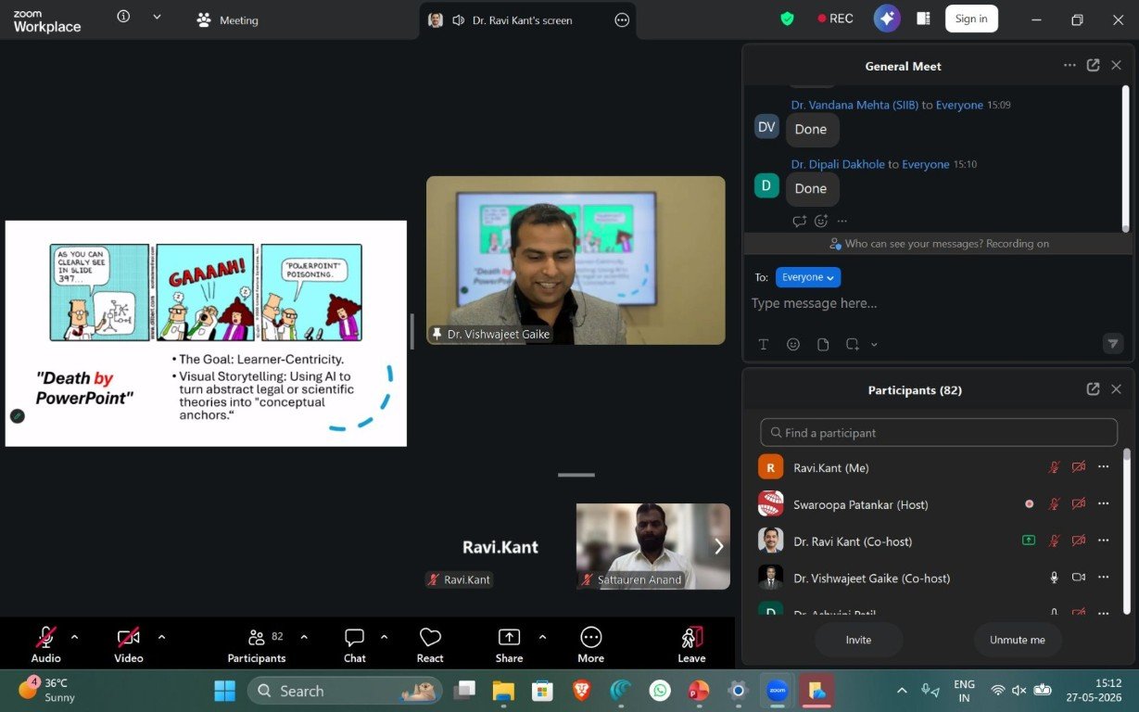Expand audio settings caret next to Audio

point(75,637)
